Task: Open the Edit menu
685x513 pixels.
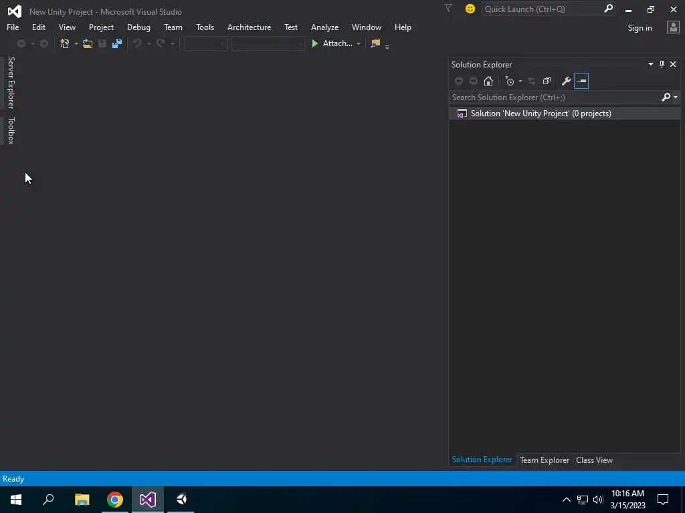Action: point(38,27)
